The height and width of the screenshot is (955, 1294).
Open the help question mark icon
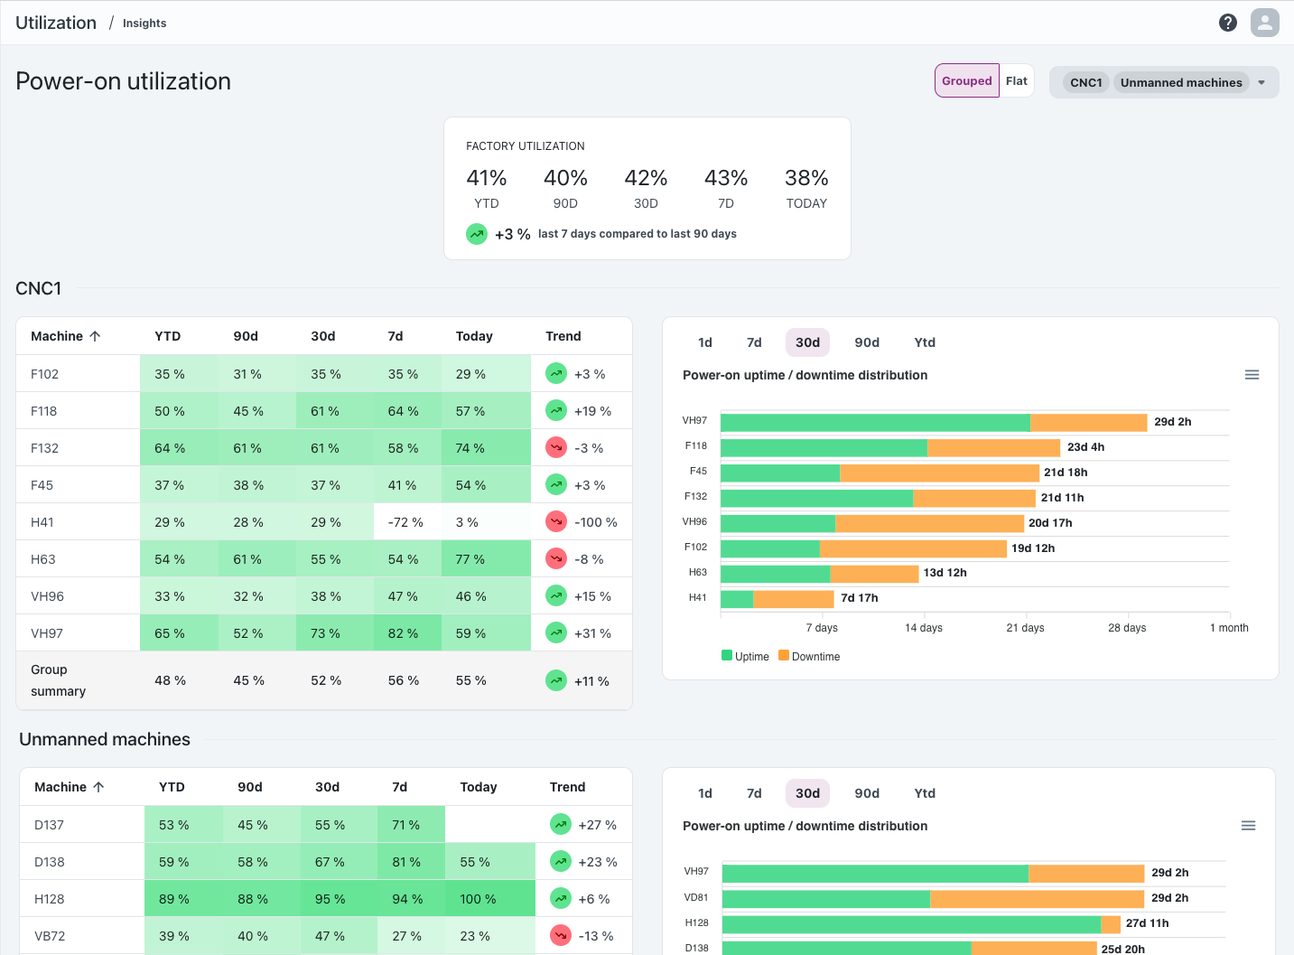(x=1228, y=23)
